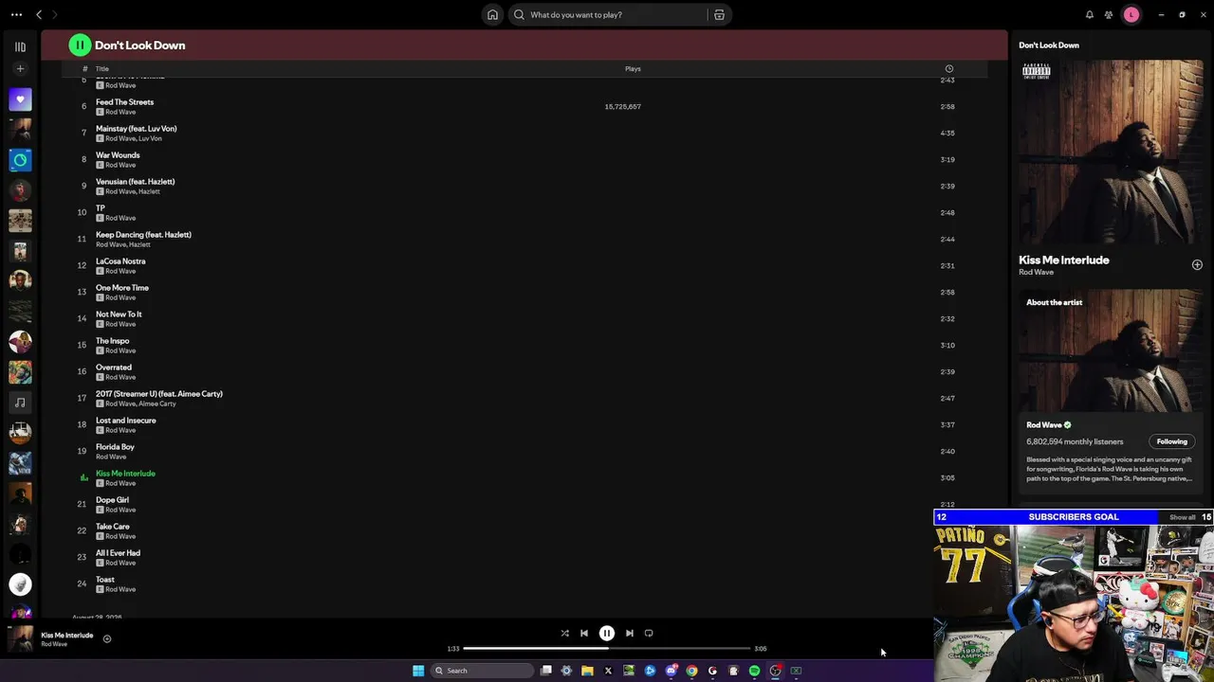Open the Luv Von artist link

(x=150, y=138)
